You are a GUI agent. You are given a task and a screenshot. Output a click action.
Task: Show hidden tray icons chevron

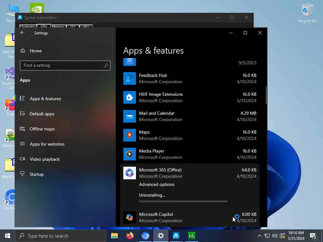[260, 236]
